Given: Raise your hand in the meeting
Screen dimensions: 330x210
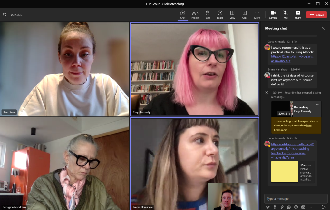Looking at the screenshot, I should click(208, 15).
